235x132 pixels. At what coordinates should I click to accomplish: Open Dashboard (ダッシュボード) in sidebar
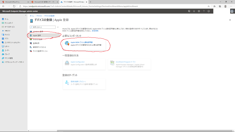[7, 23]
